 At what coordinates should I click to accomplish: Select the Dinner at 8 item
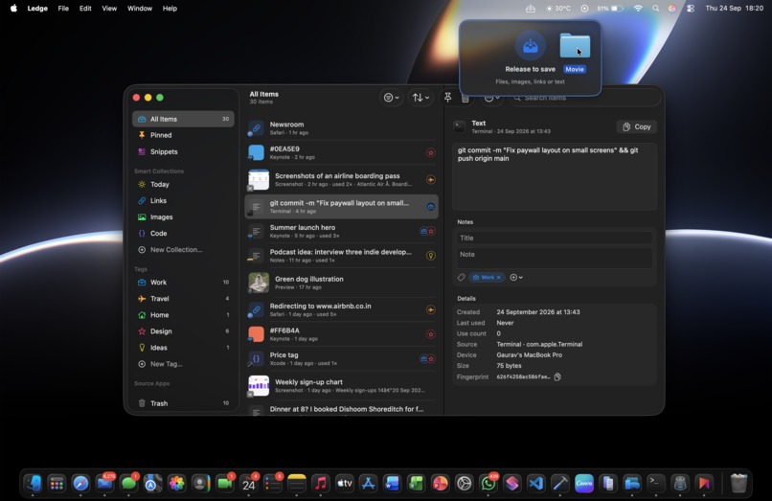(341, 410)
